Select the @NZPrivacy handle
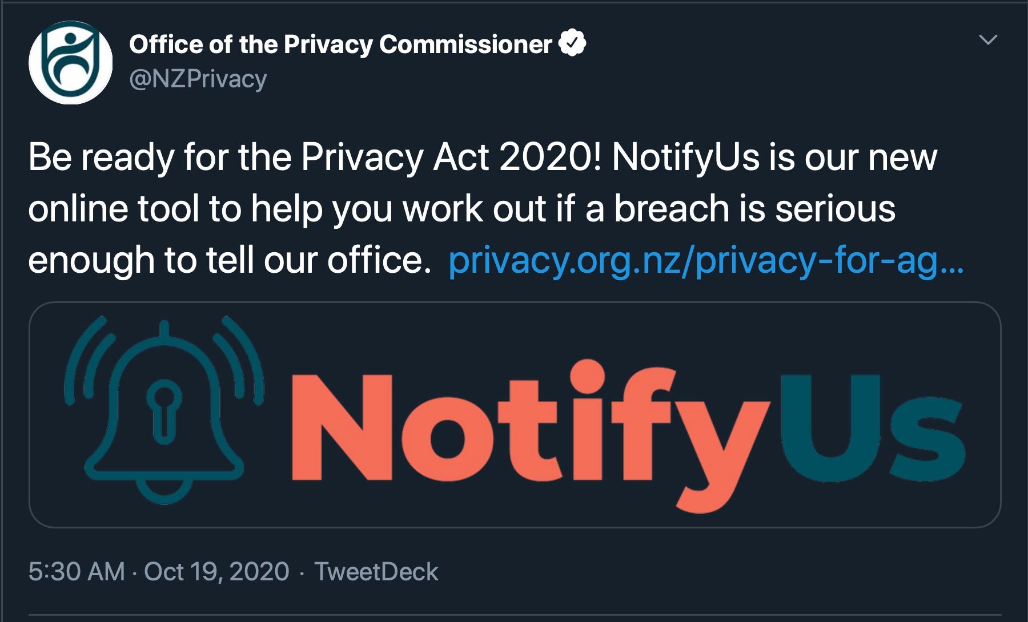 click(198, 79)
